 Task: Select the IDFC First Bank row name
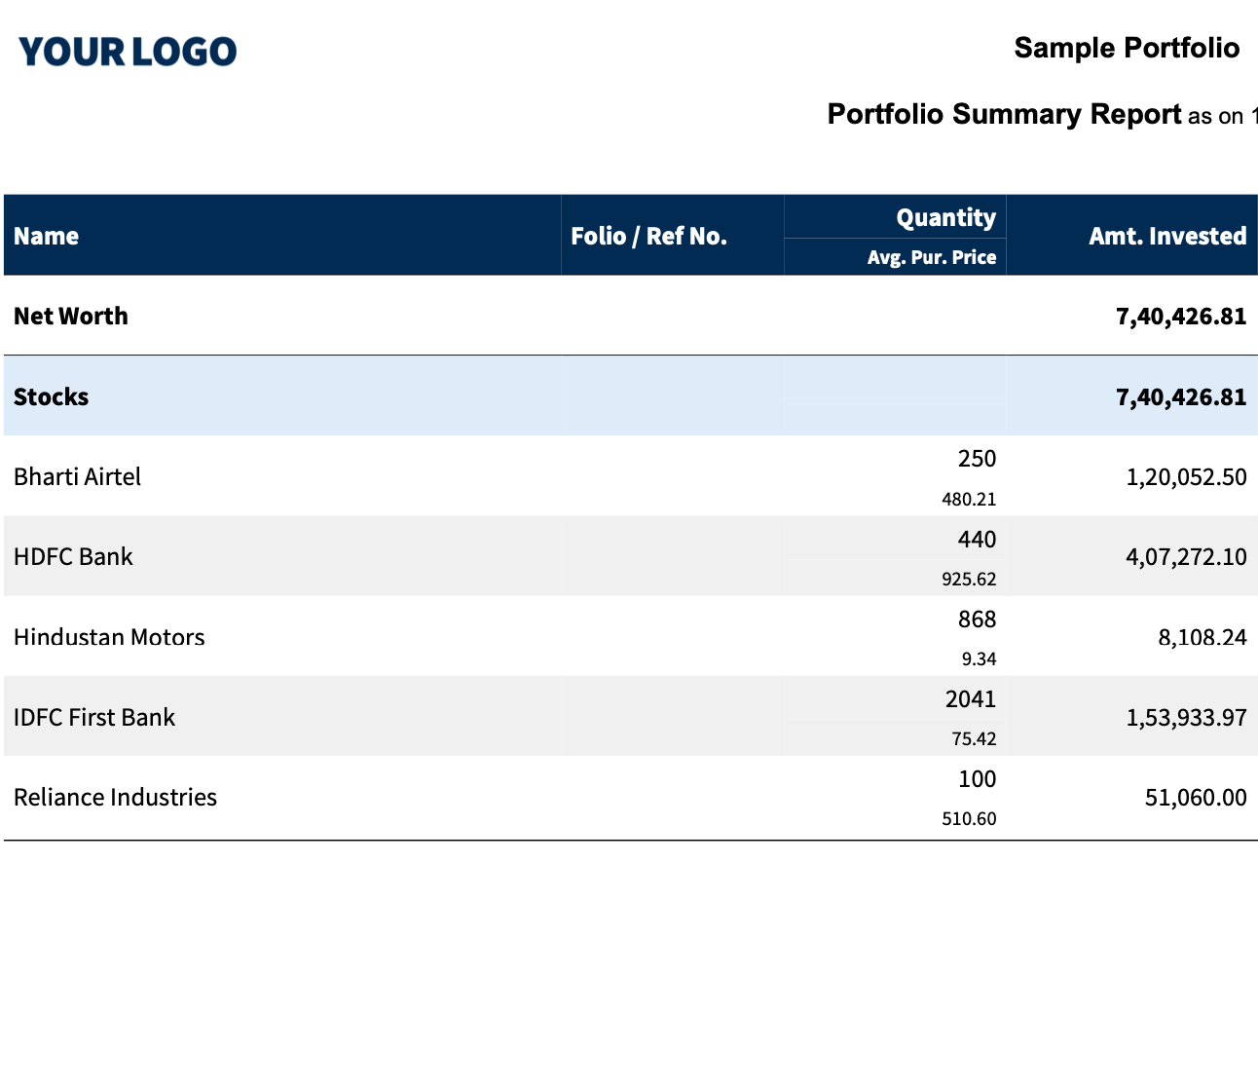coord(94,717)
